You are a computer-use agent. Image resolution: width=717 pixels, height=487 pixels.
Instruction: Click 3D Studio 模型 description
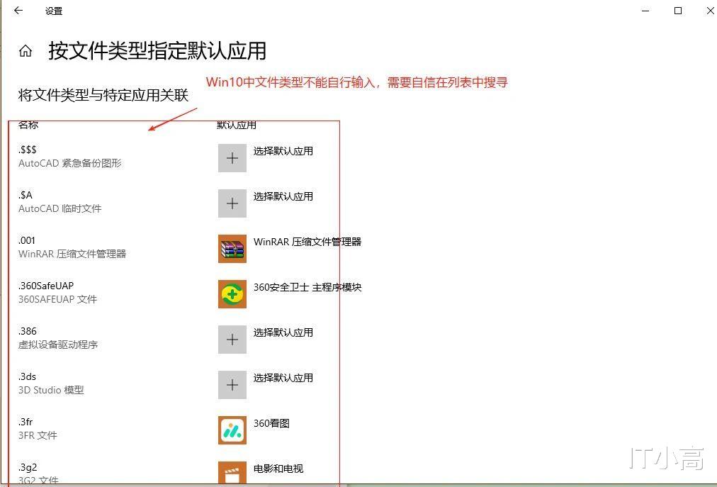51,389
